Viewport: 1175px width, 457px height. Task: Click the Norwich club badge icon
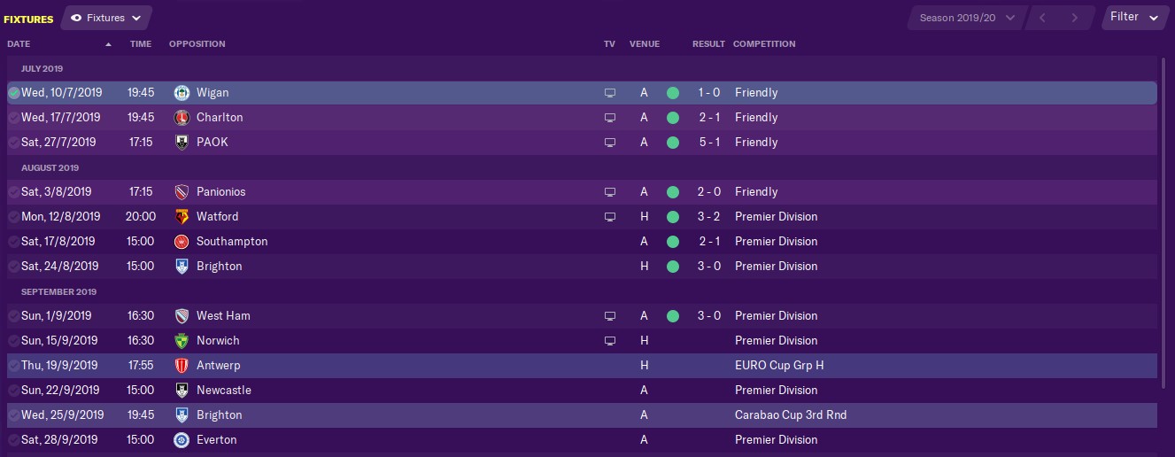(x=182, y=341)
